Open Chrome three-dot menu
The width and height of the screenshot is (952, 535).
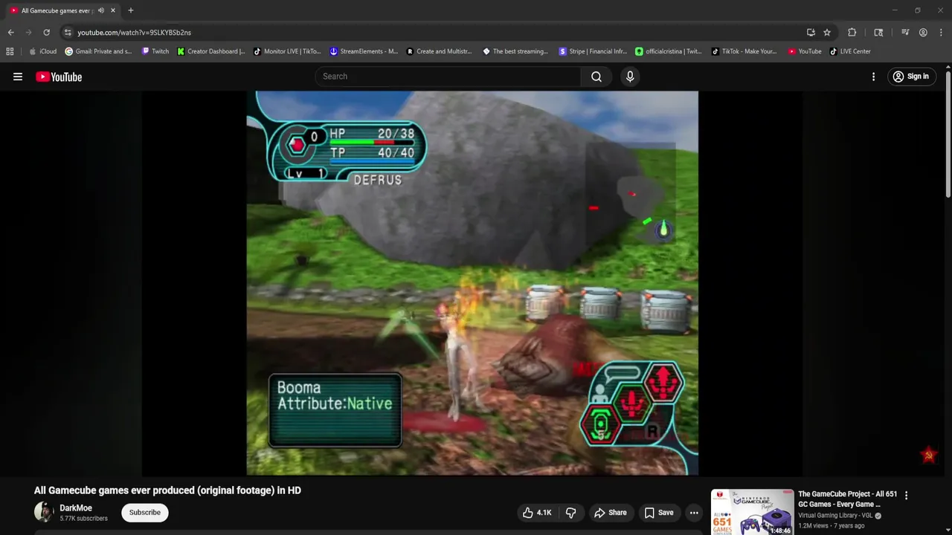coord(941,33)
